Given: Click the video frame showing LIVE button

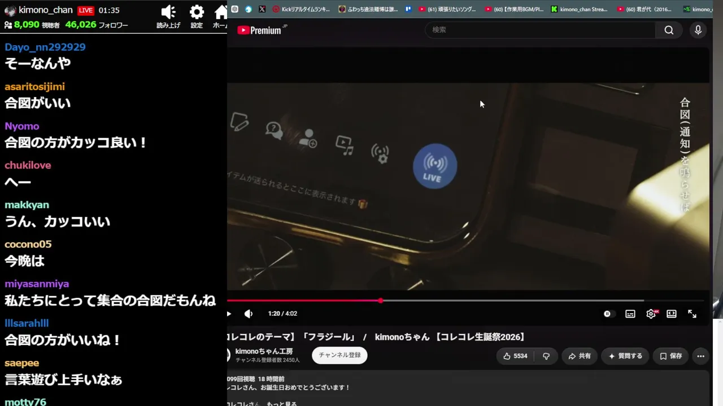Looking at the screenshot, I should point(468,187).
